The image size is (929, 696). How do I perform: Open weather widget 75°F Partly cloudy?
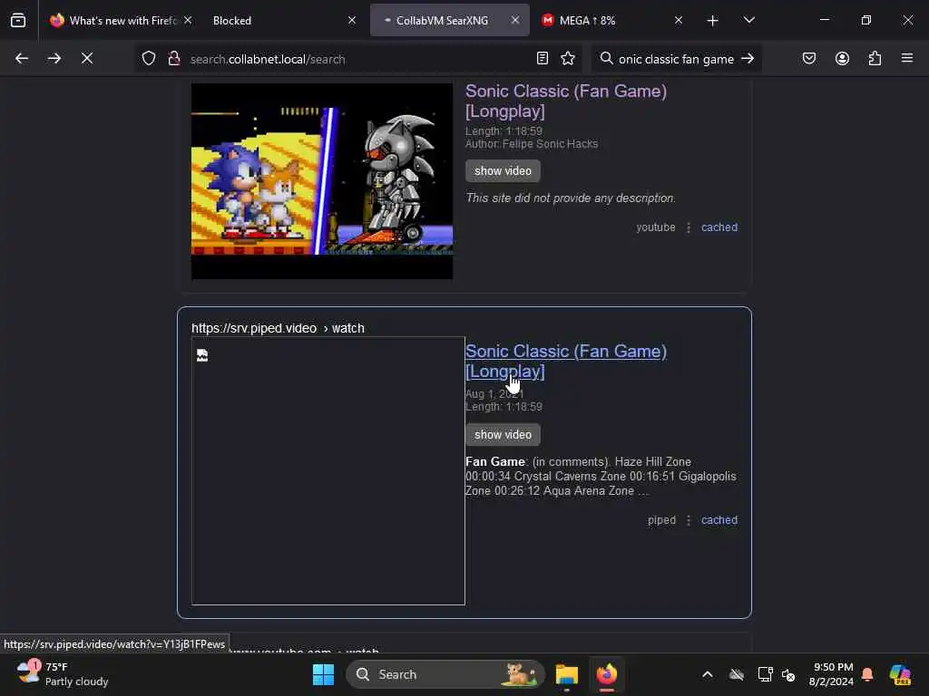pos(63,674)
